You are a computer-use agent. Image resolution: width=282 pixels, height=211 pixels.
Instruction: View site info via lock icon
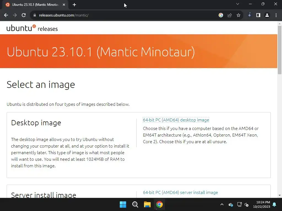coord(35,15)
